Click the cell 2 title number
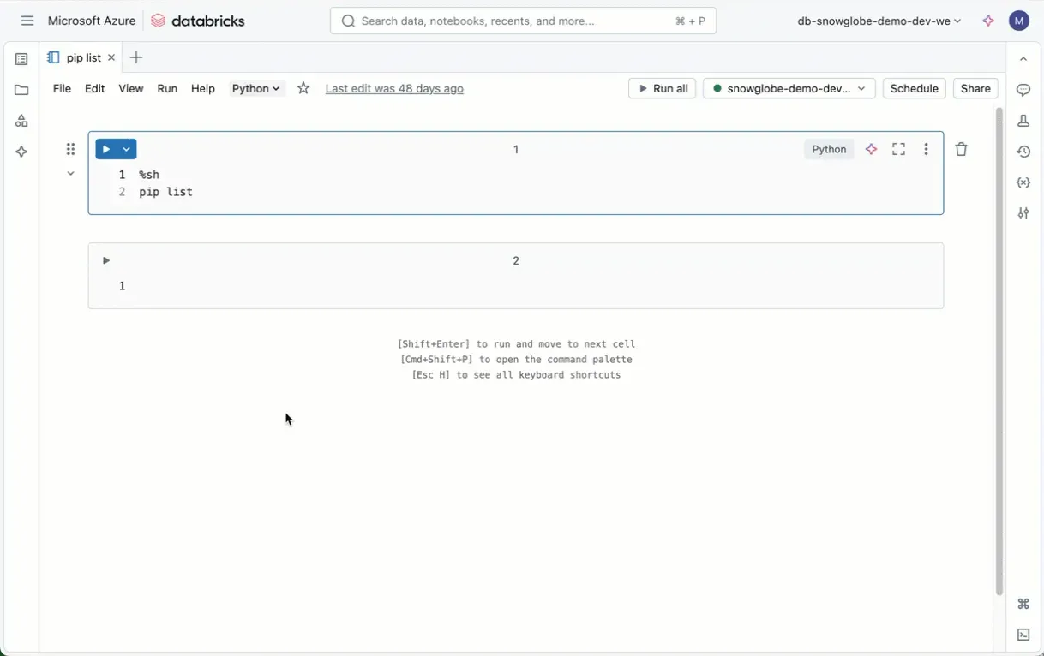This screenshot has height=656, width=1044. point(516,260)
